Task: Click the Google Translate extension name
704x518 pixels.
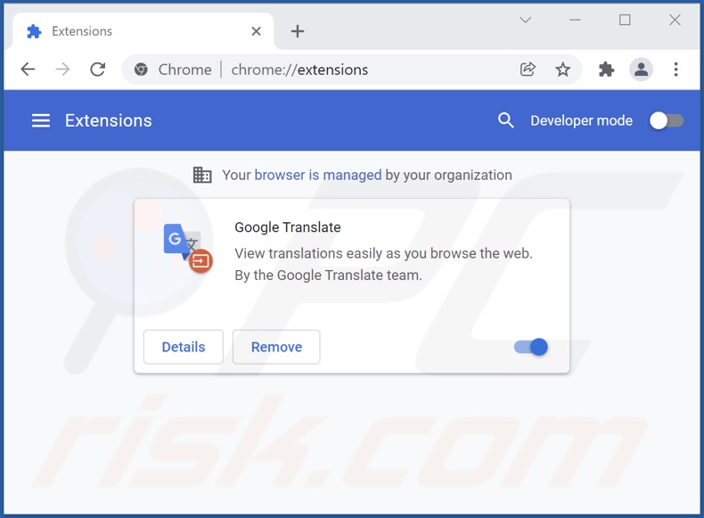Action: click(x=287, y=227)
